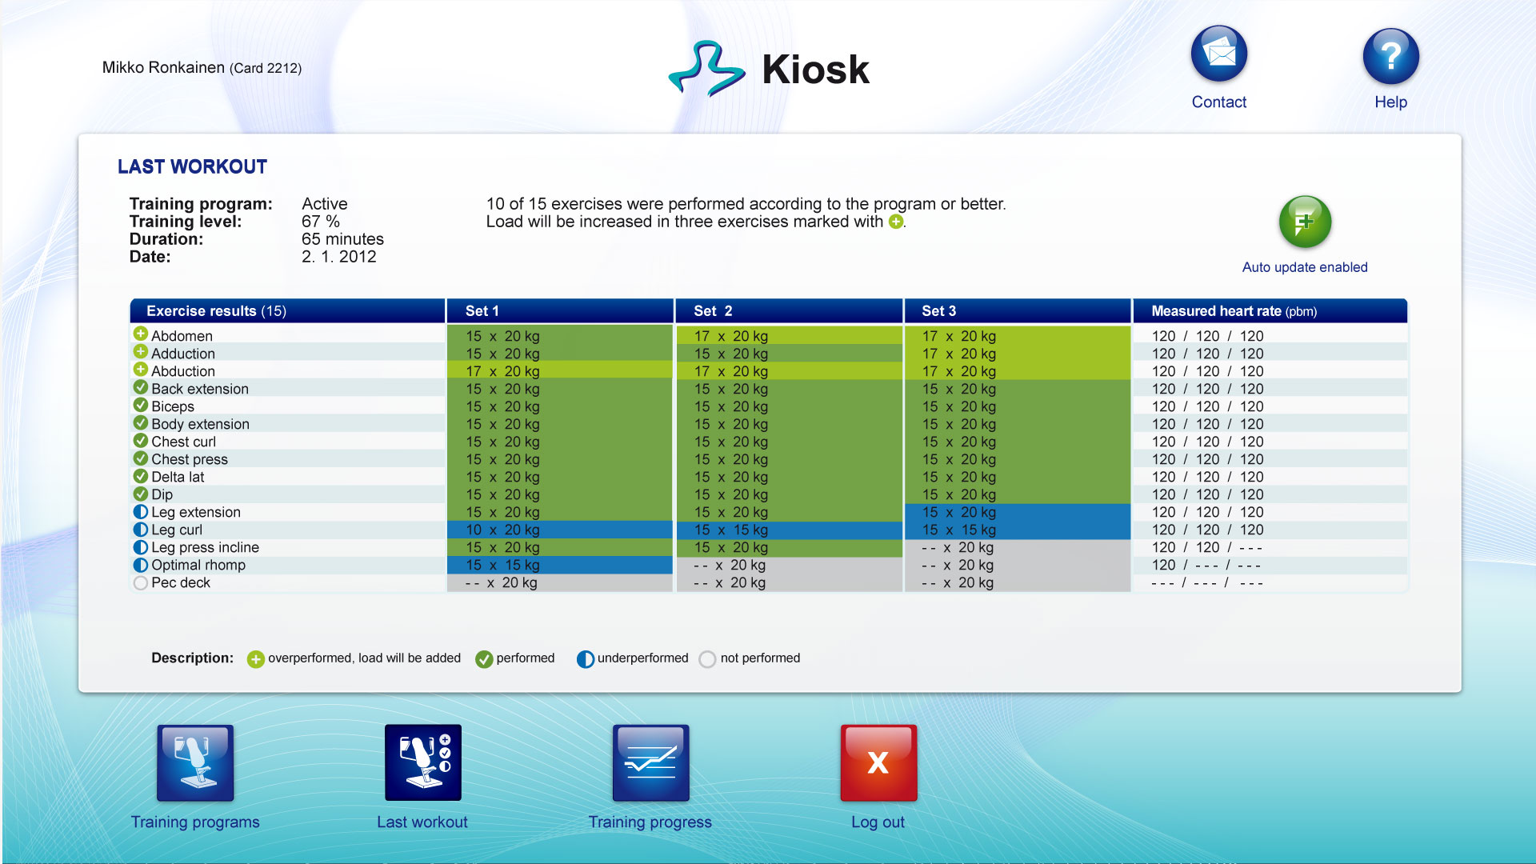The image size is (1536, 864).
Task: Click the Log out text label
Action: (878, 822)
